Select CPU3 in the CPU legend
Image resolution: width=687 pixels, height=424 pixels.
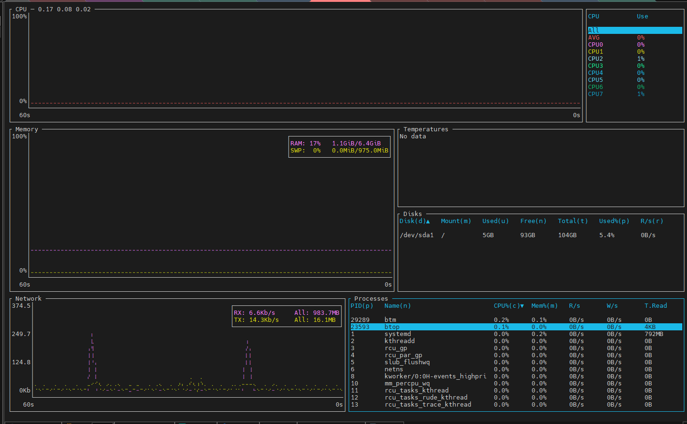(635, 65)
